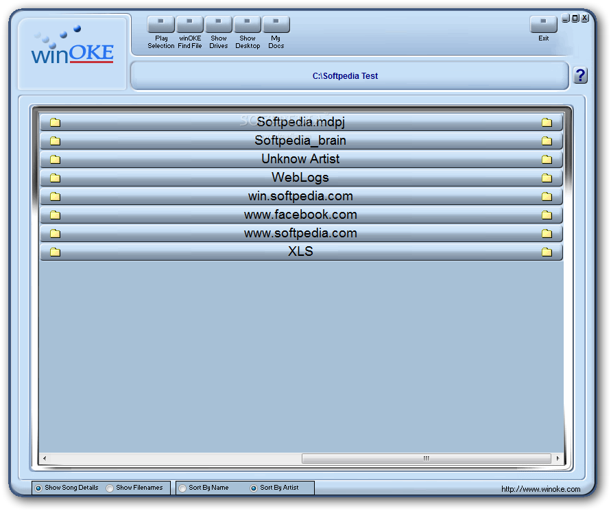This screenshot has width=611, height=511.
Task: Select Show Song Details radio button
Action: (x=38, y=488)
